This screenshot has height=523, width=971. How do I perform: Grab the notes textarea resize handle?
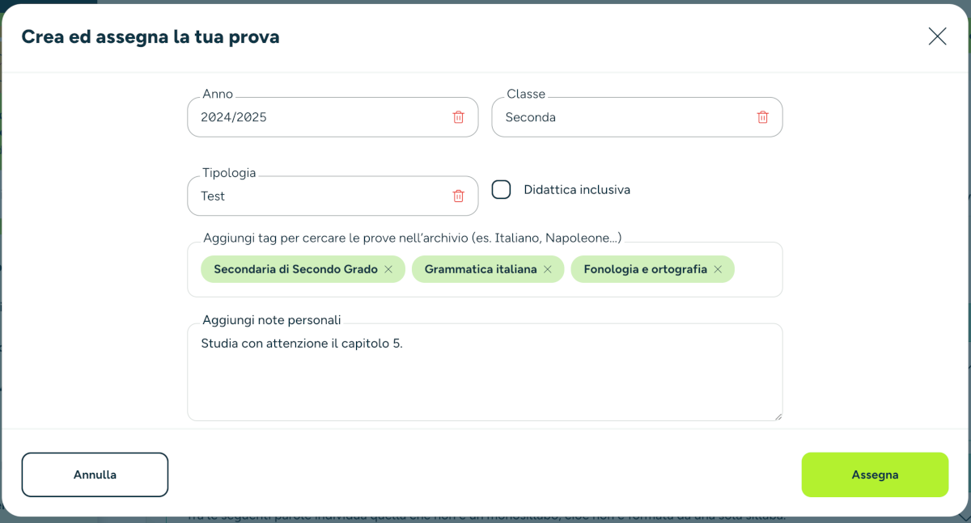tap(778, 416)
